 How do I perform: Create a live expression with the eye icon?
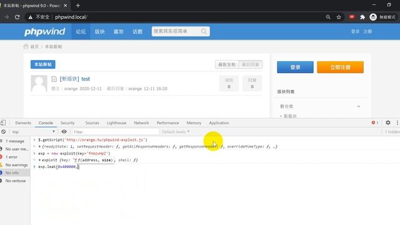64,132
